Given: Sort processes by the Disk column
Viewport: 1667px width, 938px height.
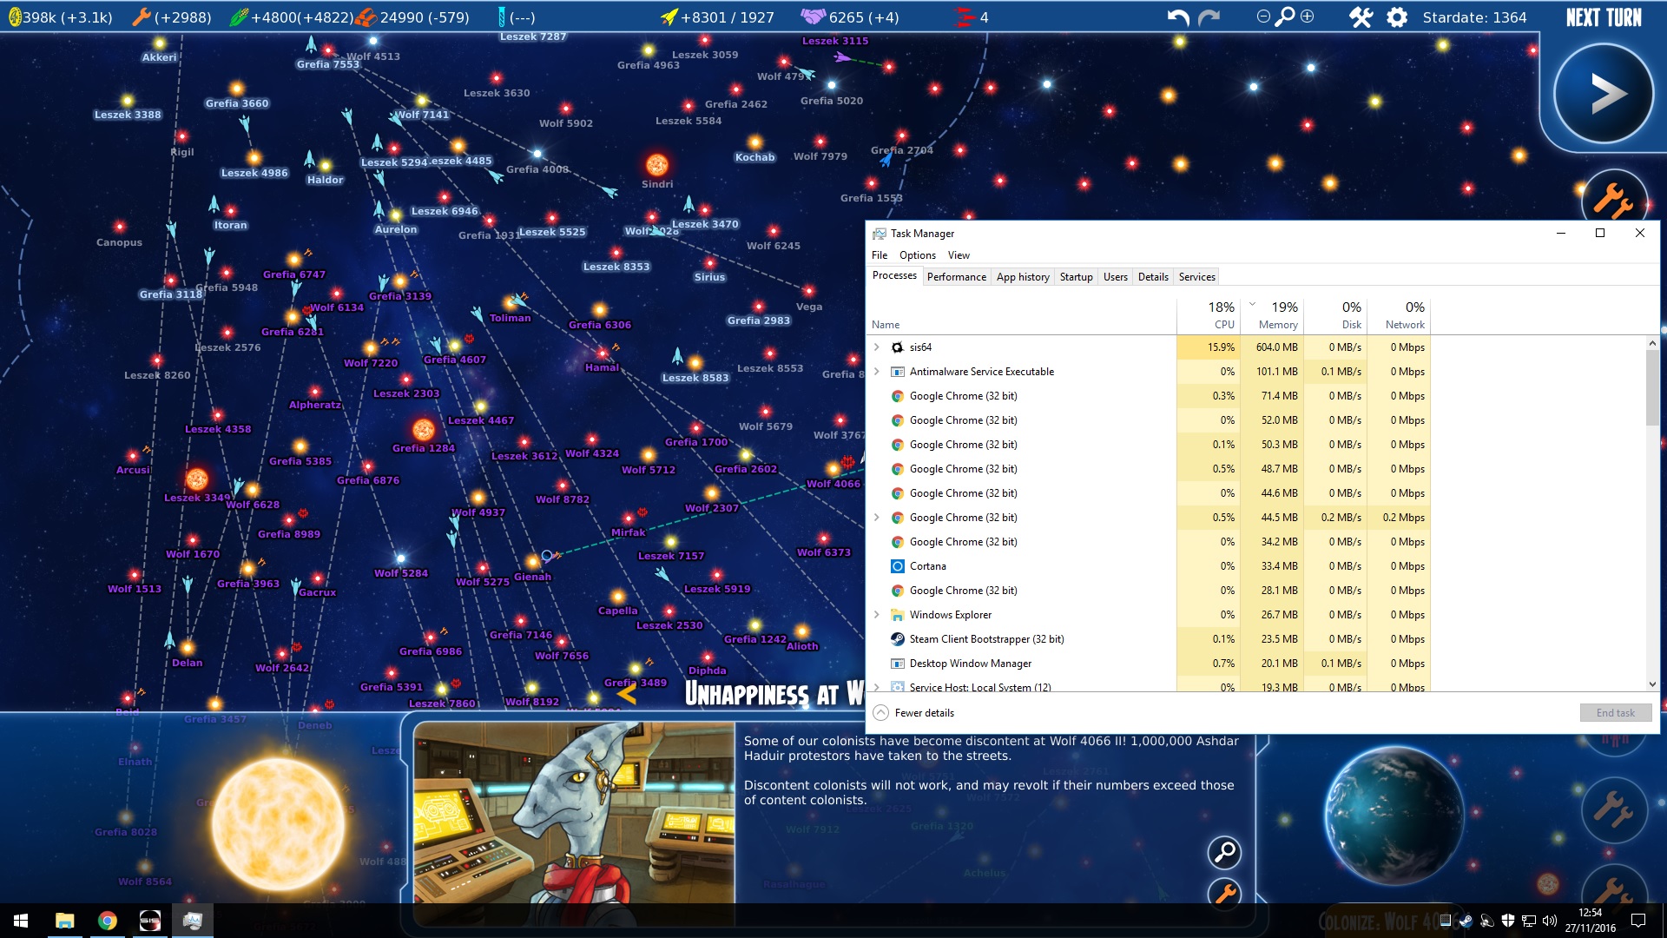Looking at the screenshot, I should [1334, 316].
